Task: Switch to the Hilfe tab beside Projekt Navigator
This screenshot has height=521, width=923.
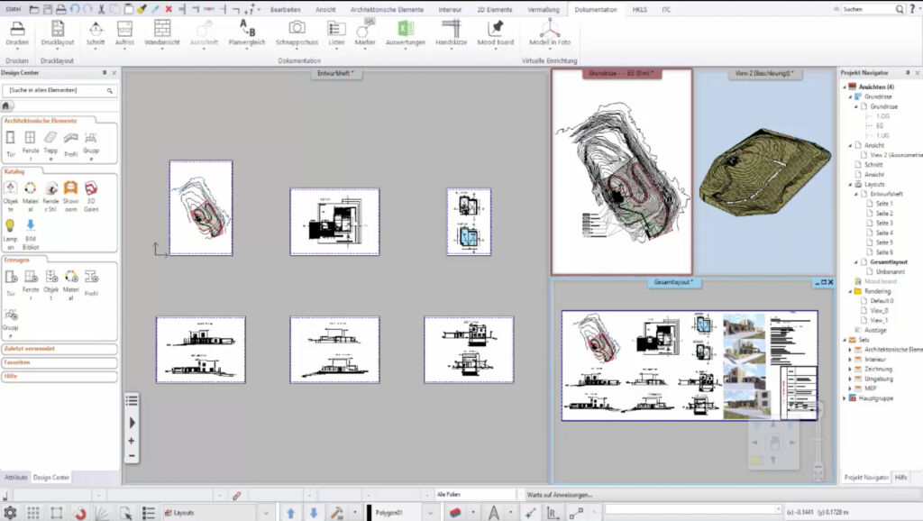Action: 900,478
